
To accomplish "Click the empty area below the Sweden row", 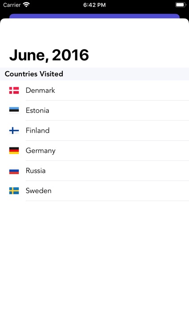I will [94, 268].
